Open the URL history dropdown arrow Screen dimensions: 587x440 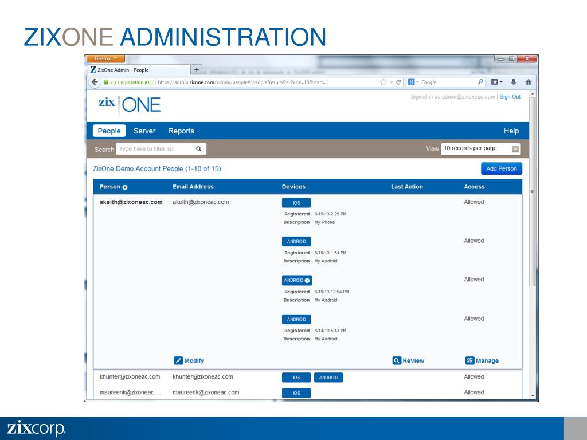tap(391, 82)
